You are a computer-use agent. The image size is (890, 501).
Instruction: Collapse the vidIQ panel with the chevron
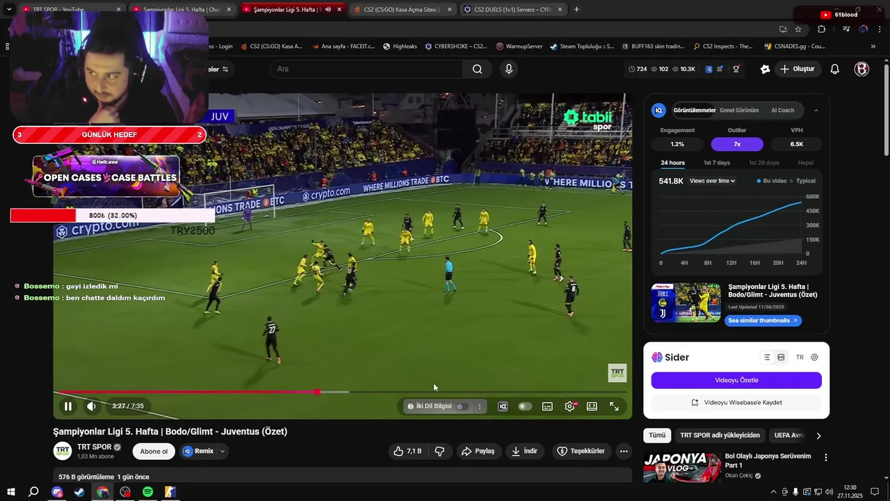point(816,110)
